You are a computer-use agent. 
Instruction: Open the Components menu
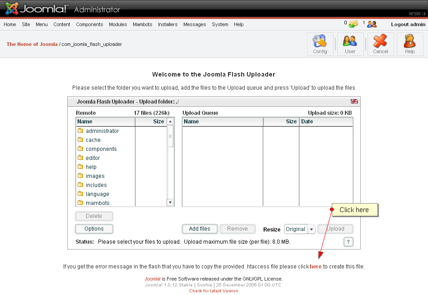tap(89, 24)
